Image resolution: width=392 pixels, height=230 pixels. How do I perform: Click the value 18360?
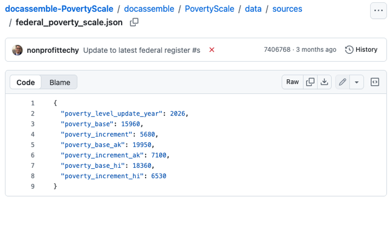(142, 165)
